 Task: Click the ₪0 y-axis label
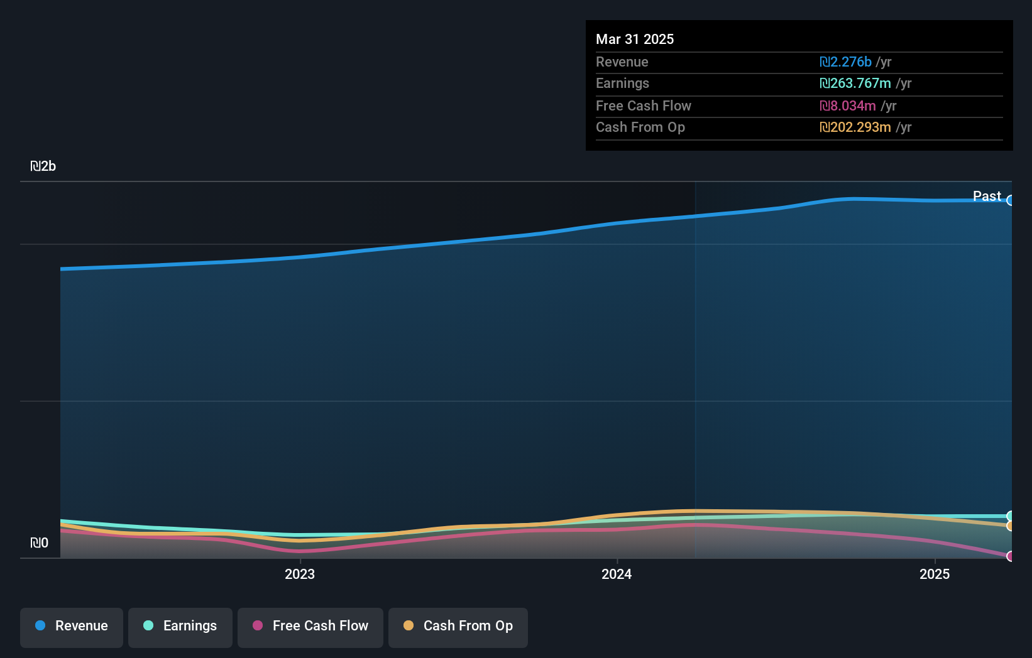[40, 542]
